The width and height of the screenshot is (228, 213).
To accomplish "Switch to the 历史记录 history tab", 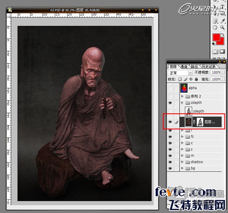I will (209, 67).
